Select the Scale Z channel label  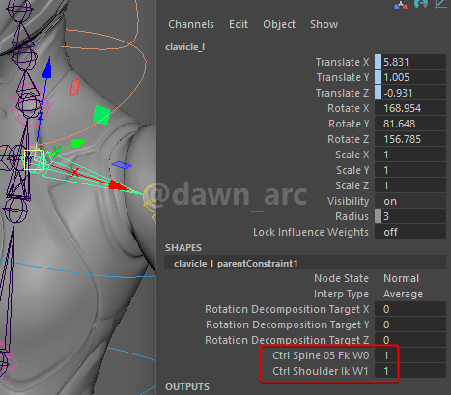(x=352, y=185)
